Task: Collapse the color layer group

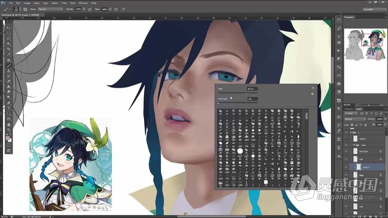Action: (354, 145)
